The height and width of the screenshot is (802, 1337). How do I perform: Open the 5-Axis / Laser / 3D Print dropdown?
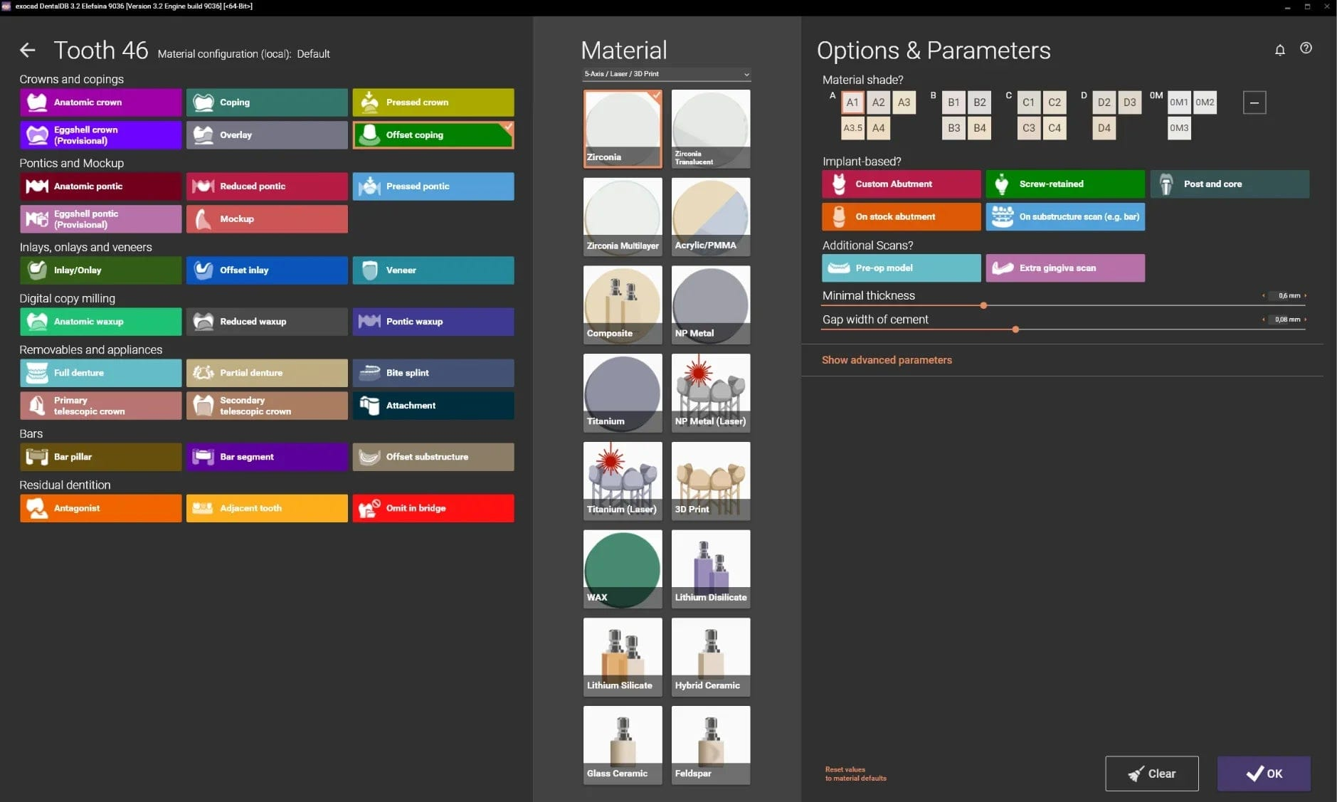(x=666, y=74)
